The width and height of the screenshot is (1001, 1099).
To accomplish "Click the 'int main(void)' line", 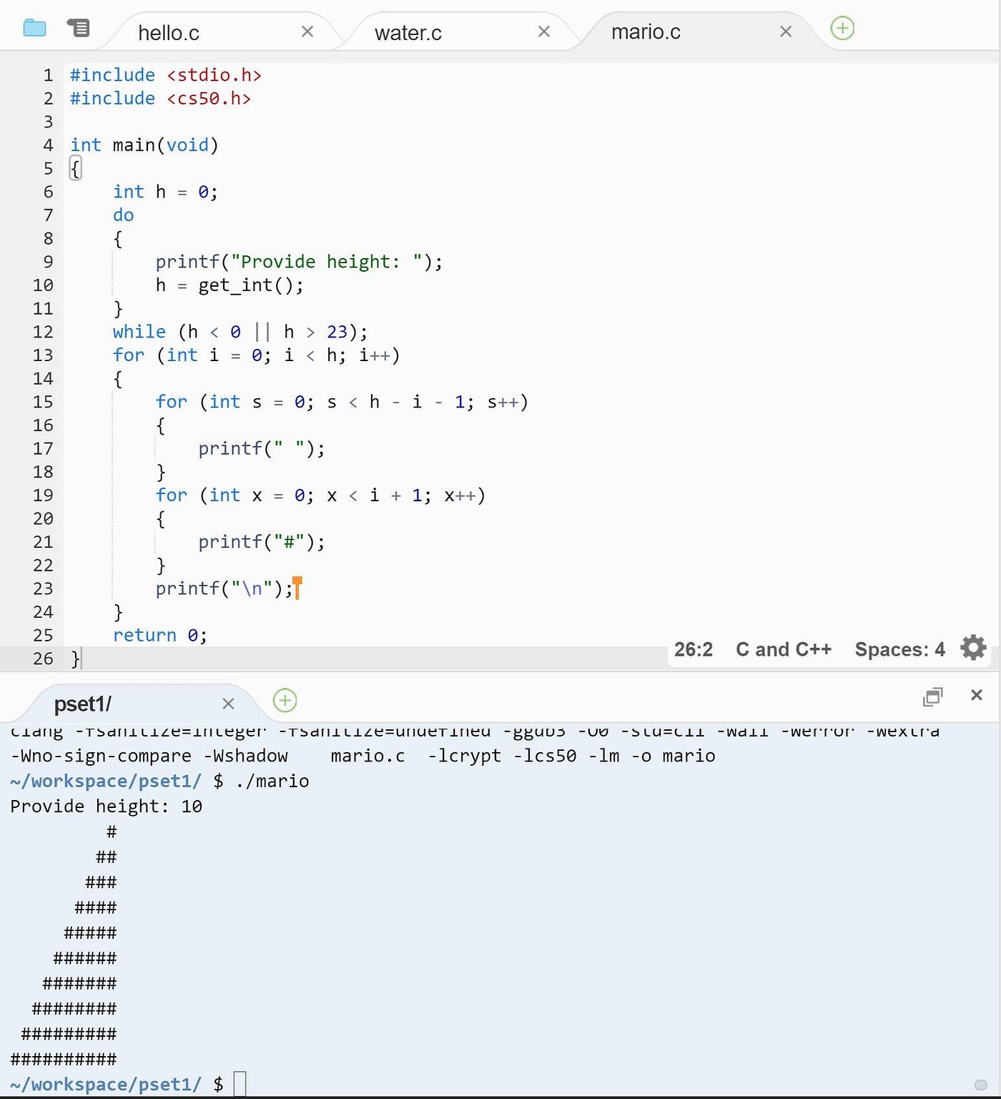I will coord(144,145).
